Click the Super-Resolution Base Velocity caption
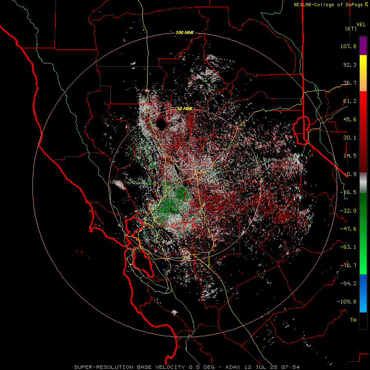370x370 pixels. click(187, 367)
